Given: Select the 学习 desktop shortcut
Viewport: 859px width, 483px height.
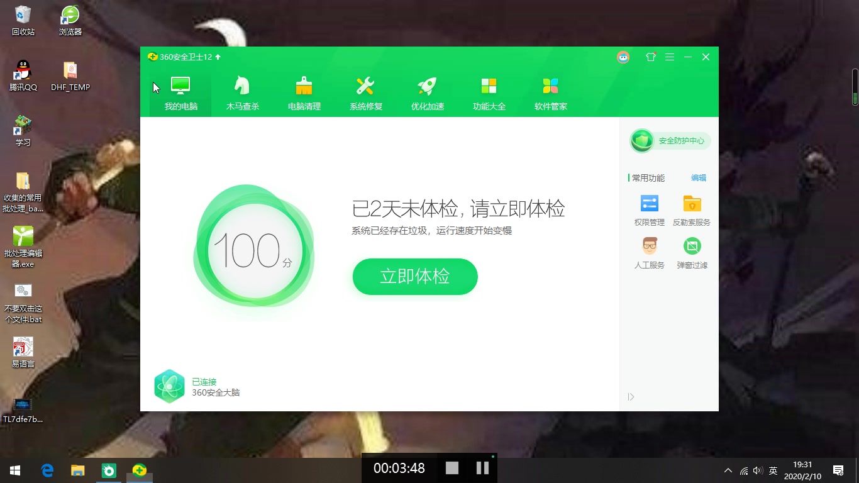Looking at the screenshot, I should 23,131.
